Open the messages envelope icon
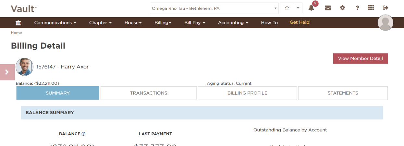404x146 pixels. (328, 8)
